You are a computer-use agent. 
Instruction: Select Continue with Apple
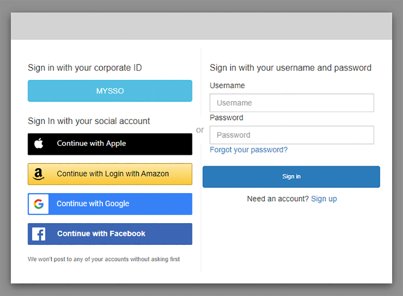110,144
